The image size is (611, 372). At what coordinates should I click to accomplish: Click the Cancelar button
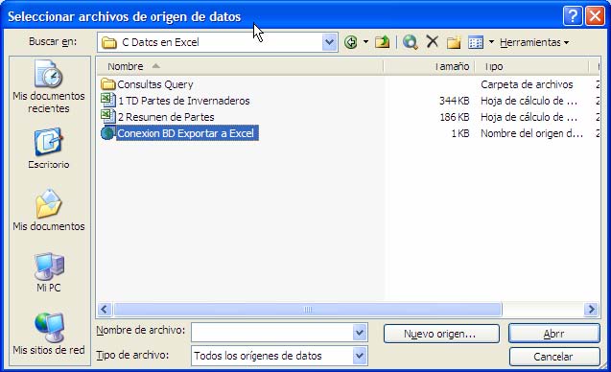point(554,357)
